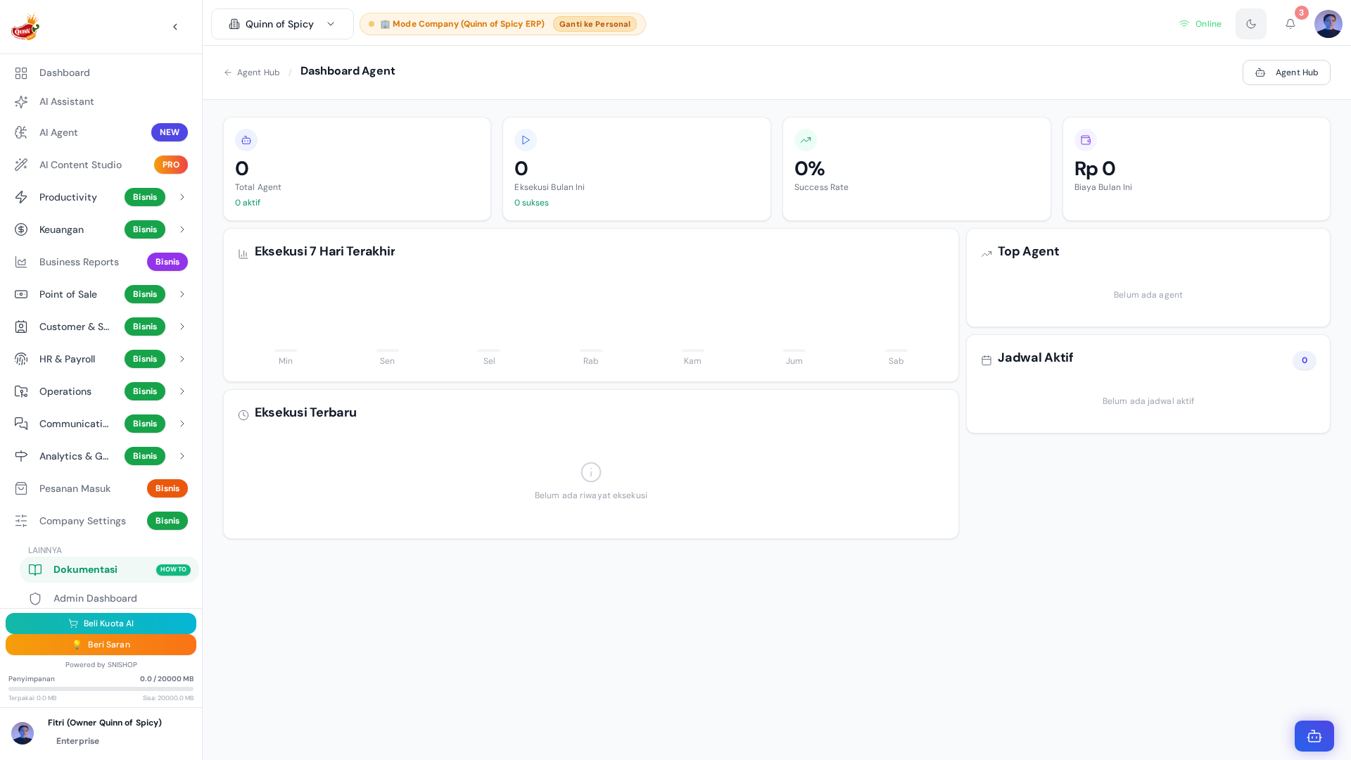The height and width of the screenshot is (760, 1351).
Task: Click the Ganti ke Personal button
Action: 595,24
